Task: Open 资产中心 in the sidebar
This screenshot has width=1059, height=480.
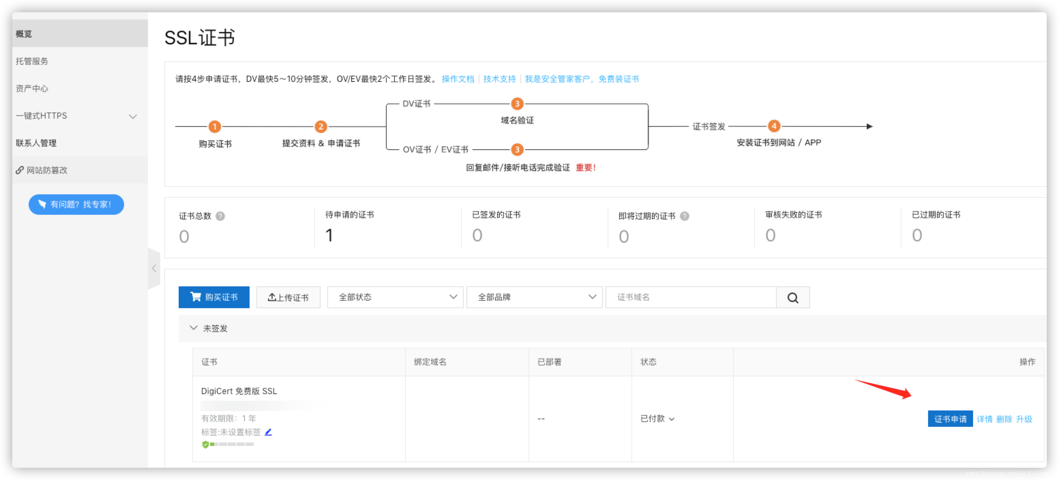Action: coord(80,88)
